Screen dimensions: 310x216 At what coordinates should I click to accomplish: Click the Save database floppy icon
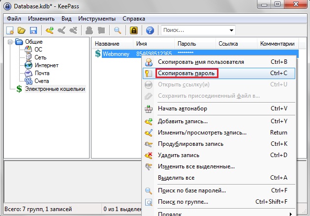[33, 30]
